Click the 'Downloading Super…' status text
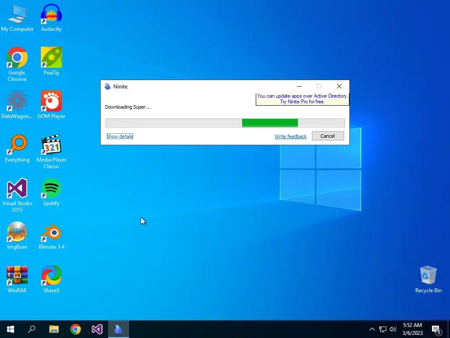The height and width of the screenshot is (338, 450). click(128, 107)
